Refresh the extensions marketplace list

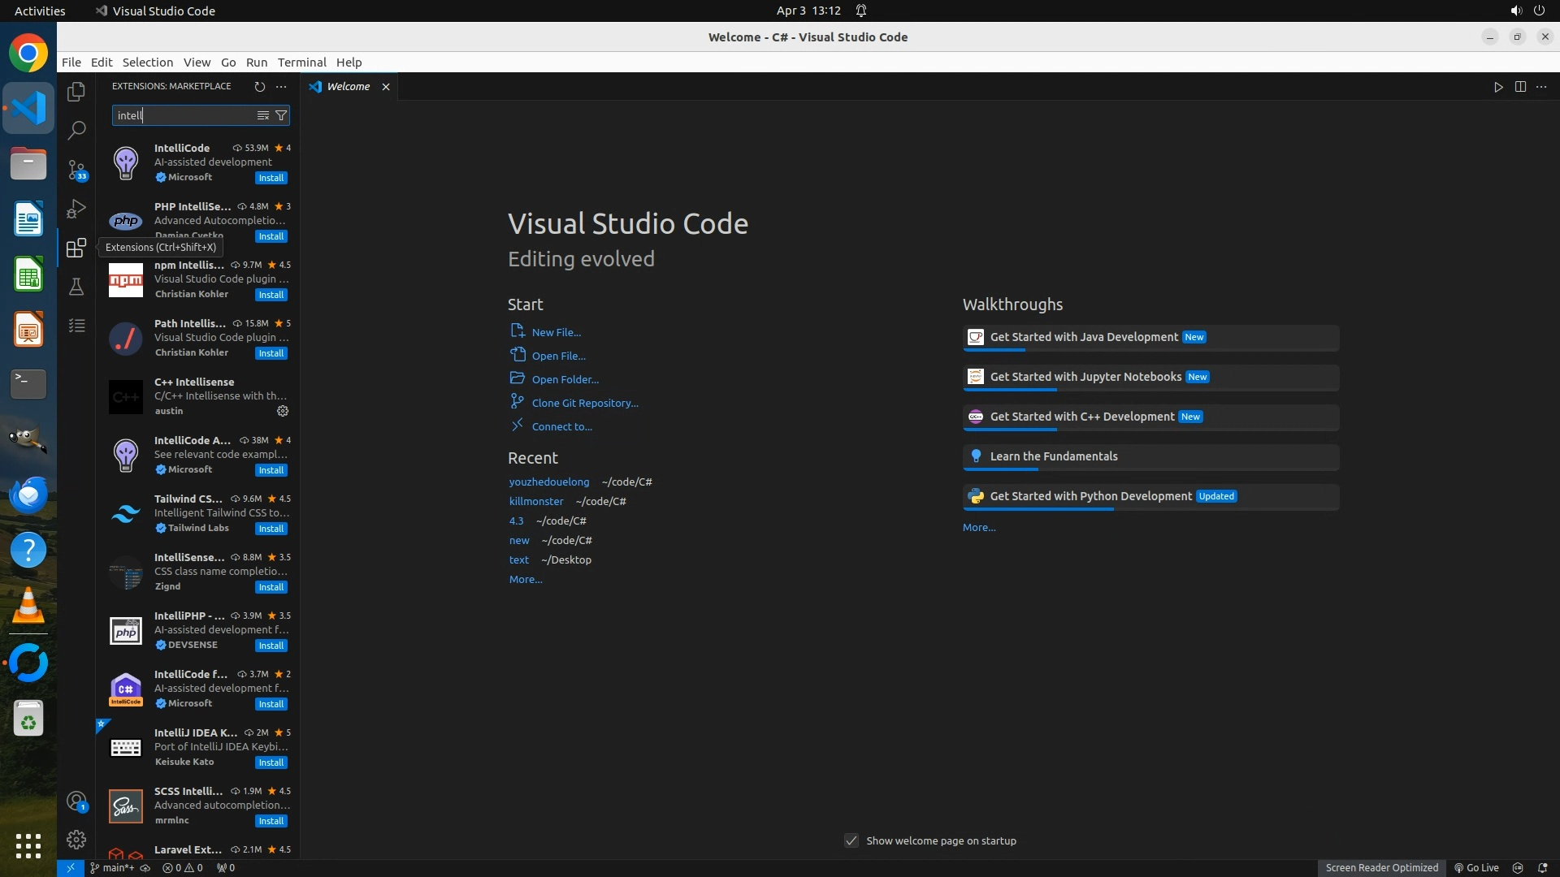260,86
